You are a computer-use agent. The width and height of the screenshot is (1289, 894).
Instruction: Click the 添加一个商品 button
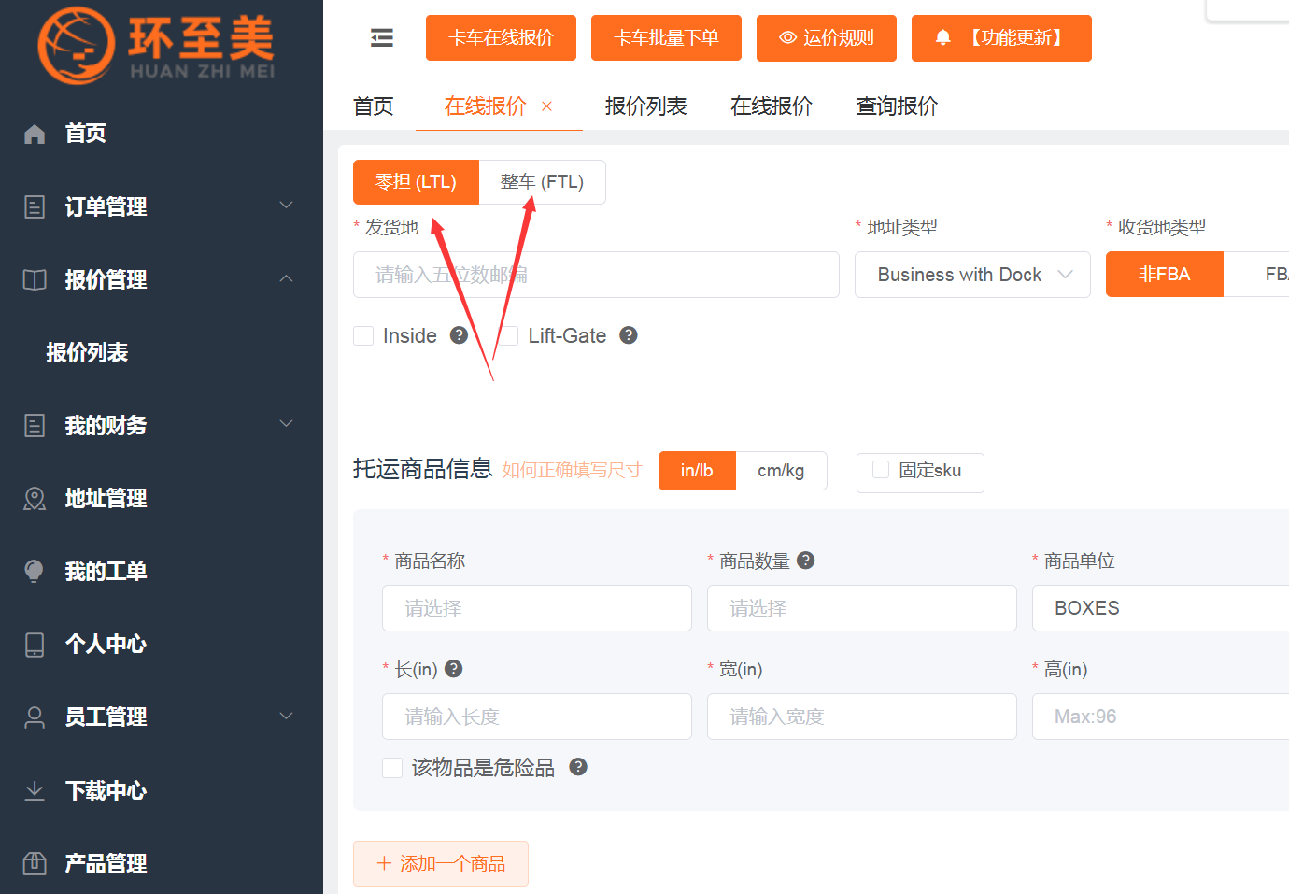tap(441, 863)
